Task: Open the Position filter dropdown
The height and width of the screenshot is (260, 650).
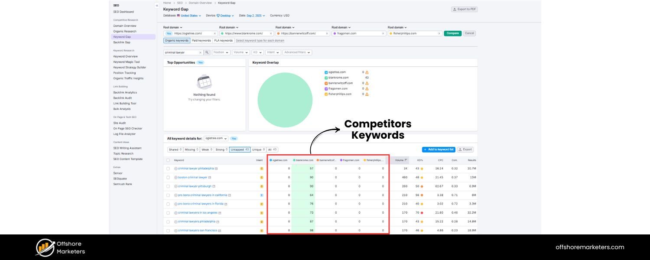Action: [x=221, y=52]
